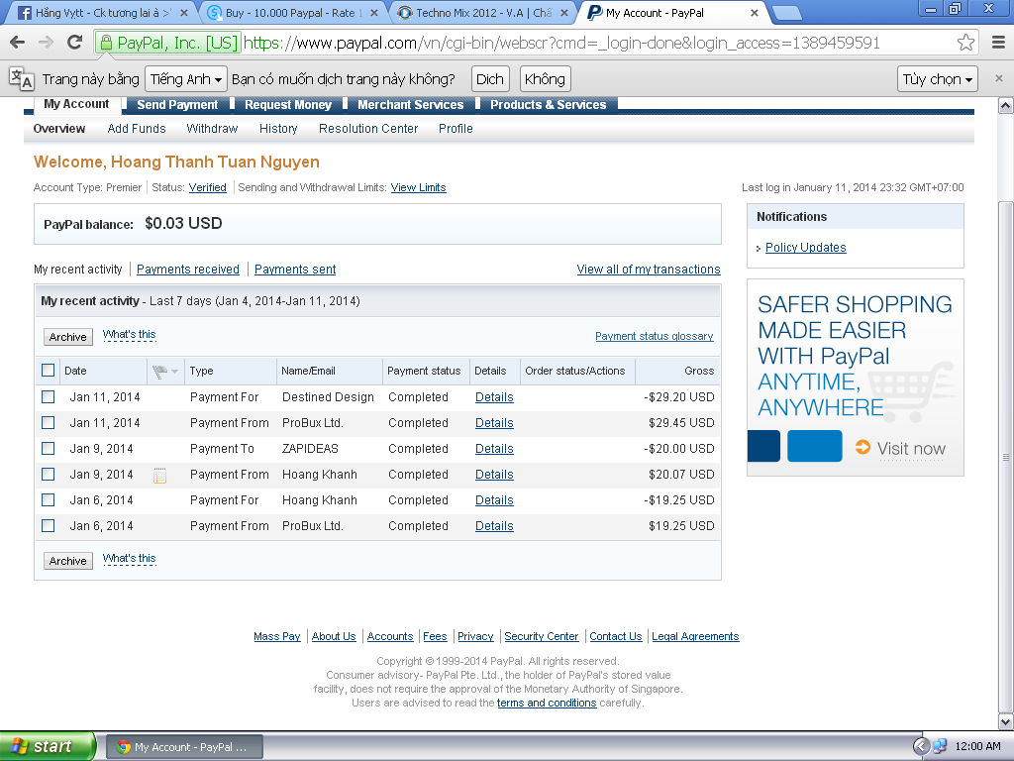Check the ProBux $19.25 payment row
Screen dimensions: 1014x761
pos(48,525)
